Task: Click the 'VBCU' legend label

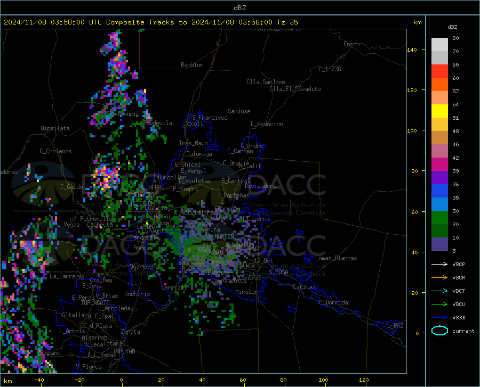Action: [x=459, y=304]
